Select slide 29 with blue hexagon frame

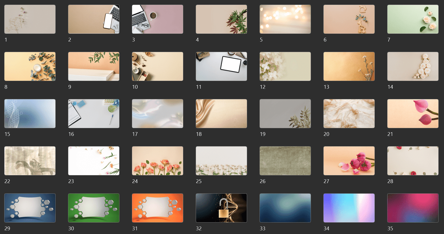30,208
